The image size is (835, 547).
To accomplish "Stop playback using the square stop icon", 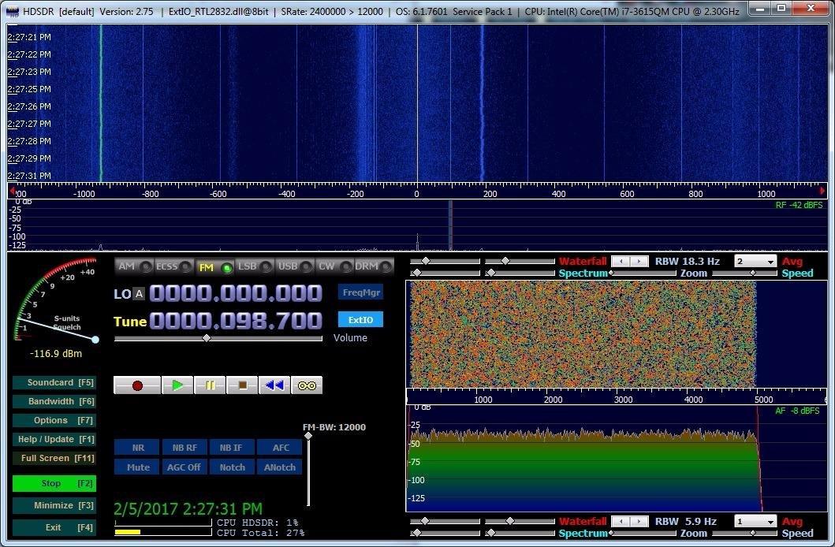I will 242,385.
